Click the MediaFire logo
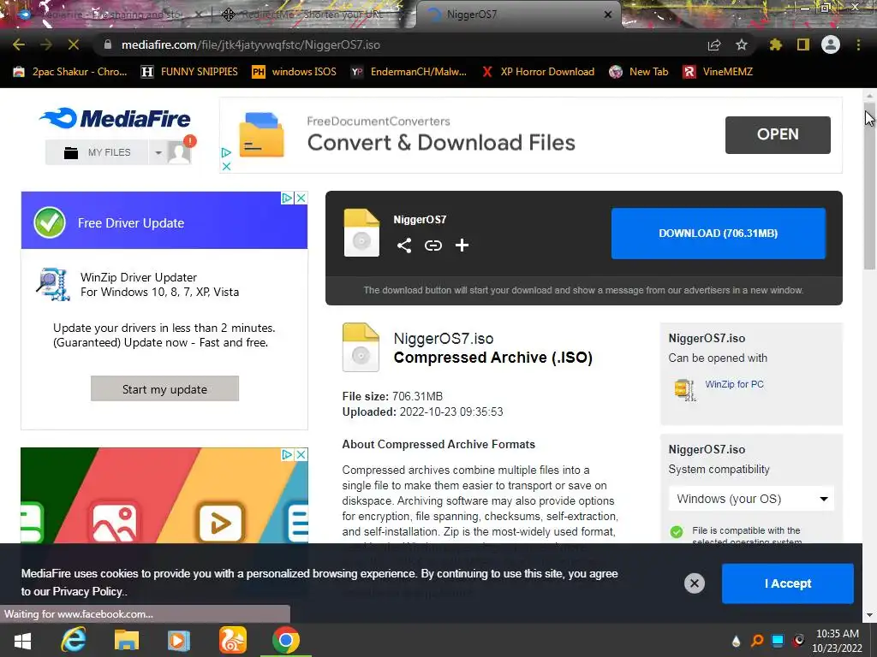The width and height of the screenshot is (877, 657). [116, 118]
